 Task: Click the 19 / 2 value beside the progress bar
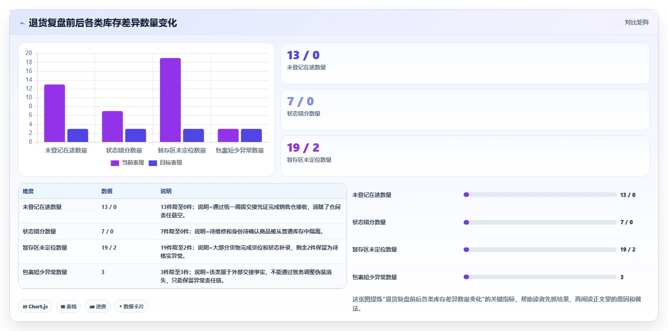(x=628, y=250)
